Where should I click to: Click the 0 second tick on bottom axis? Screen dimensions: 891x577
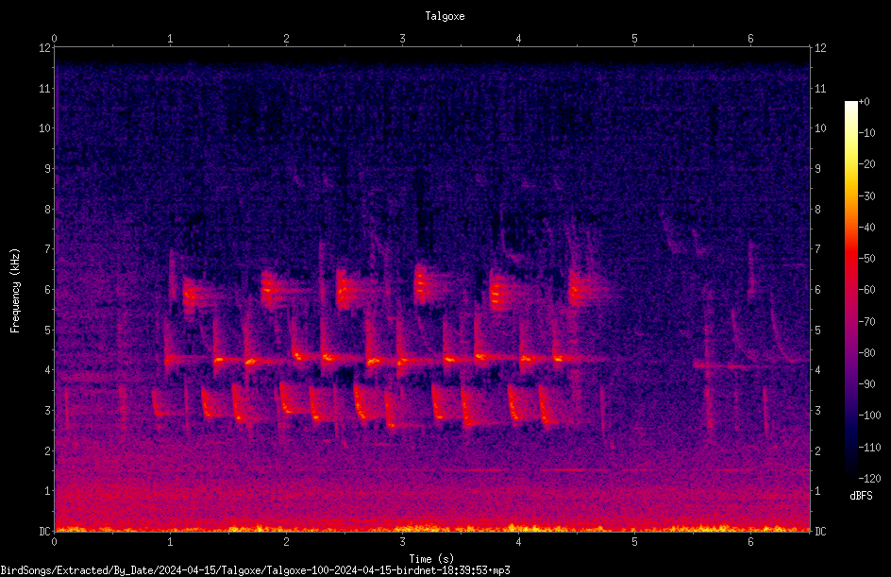[x=54, y=542]
